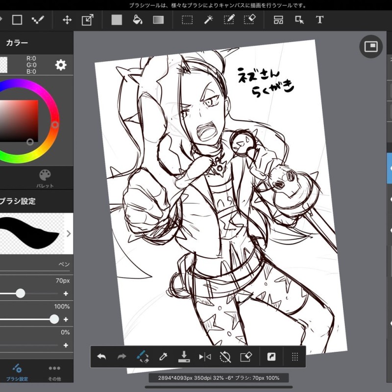Viewport: 392px width, 392px height.
Task: Select the Text tool
Action: pyautogui.click(x=319, y=20)
